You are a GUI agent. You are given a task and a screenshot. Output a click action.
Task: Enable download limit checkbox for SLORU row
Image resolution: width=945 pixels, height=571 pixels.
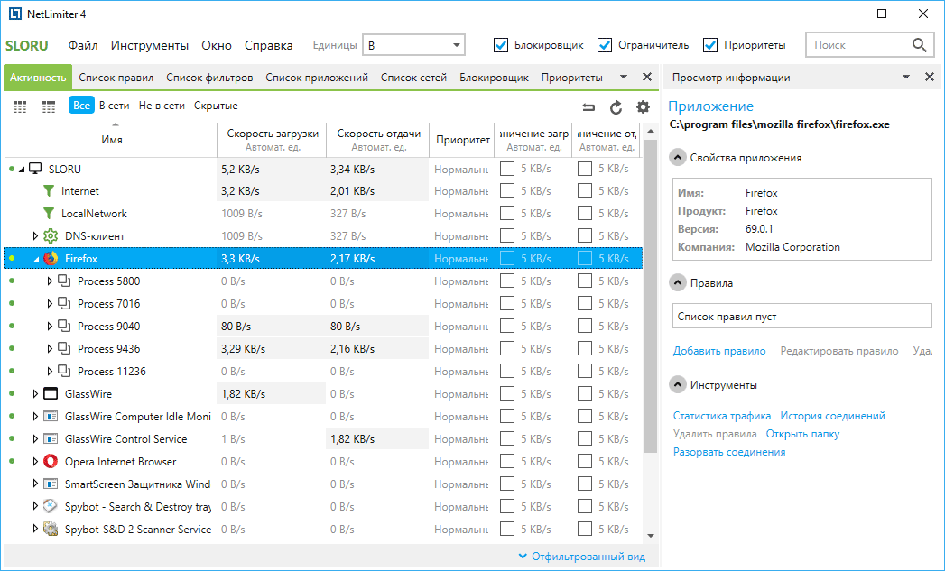tap(507, 169)
